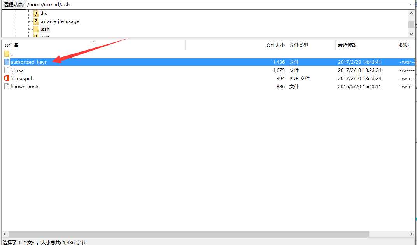Click the selection status bar text
This screenshot has height=245, width=417.
(44, 242)
